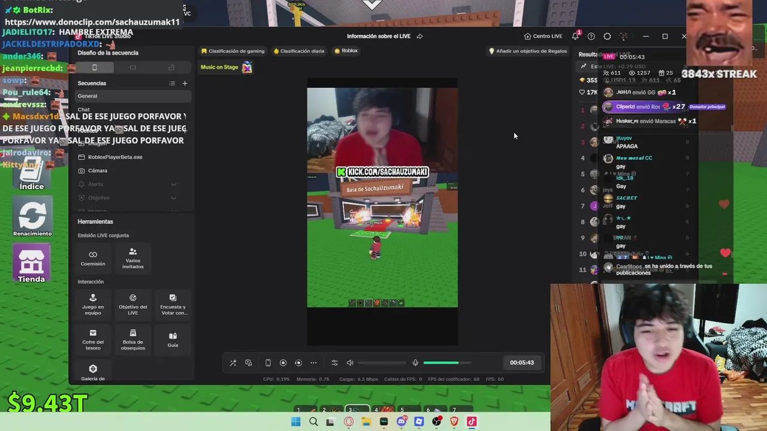The height and width of the screenshot is (431, 767).
Task: Open Windows taskbar search
Action: point(313,422)
